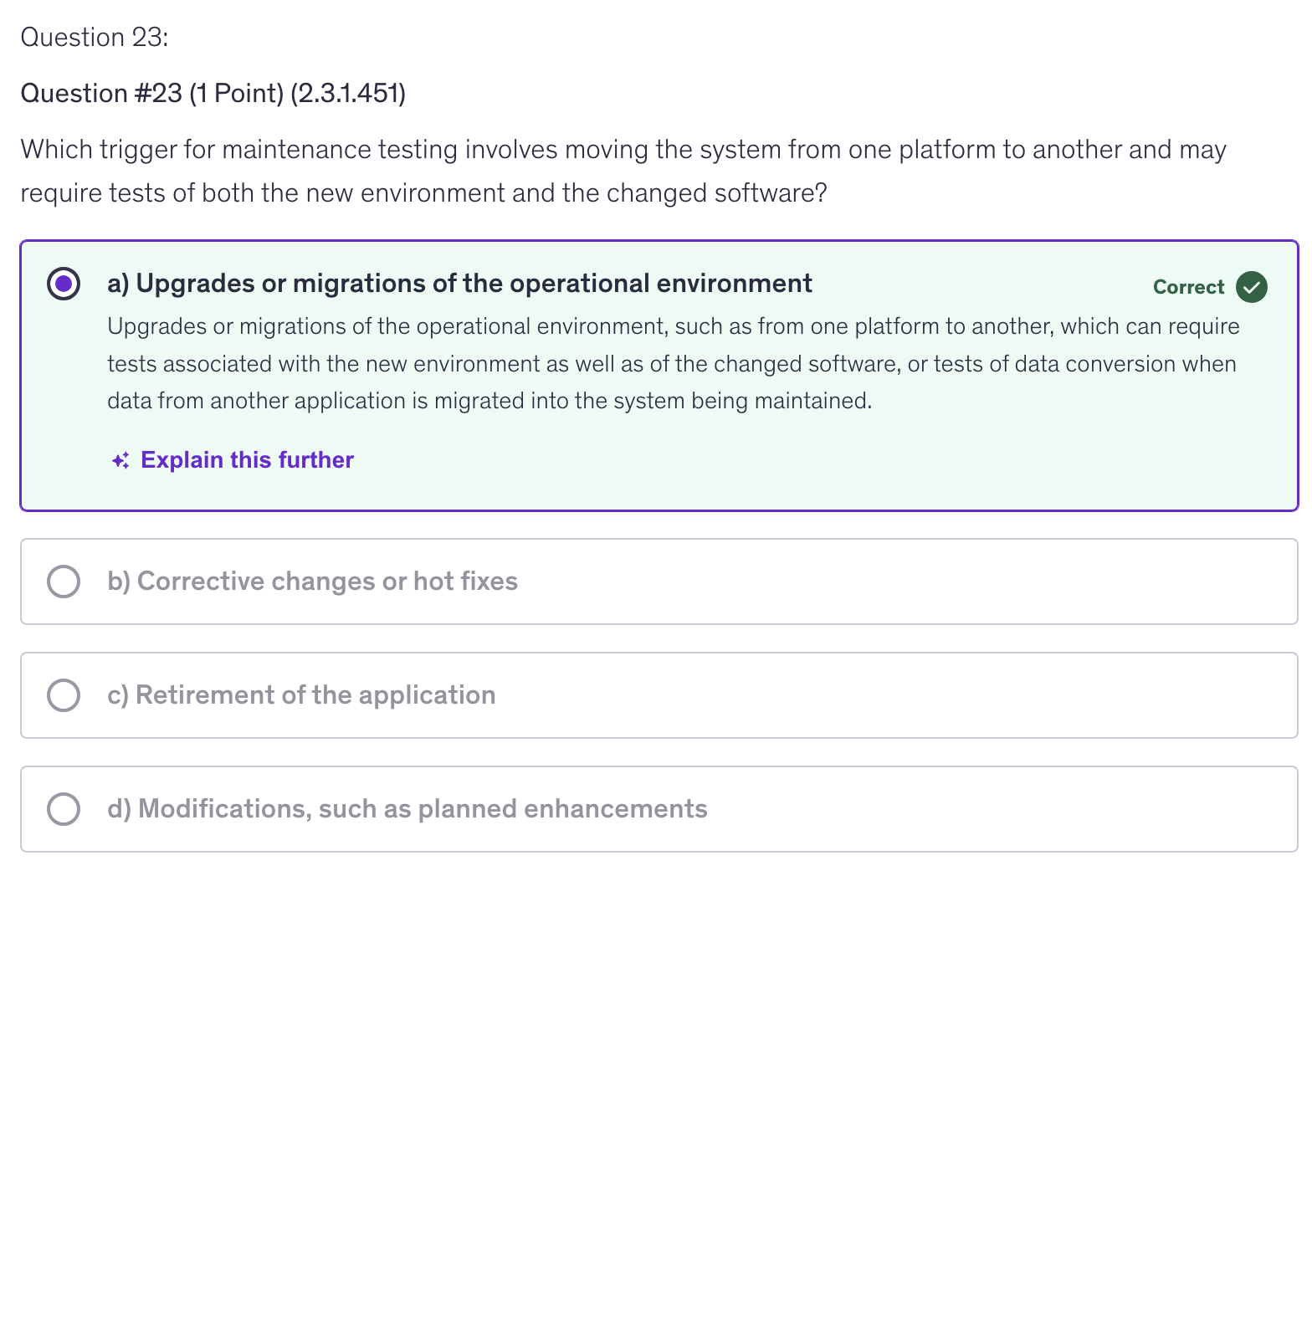Click the Corrective changes or hot fixes label
The width and height of the screenshot is (1312, 1327).
[x=312, y=582]
